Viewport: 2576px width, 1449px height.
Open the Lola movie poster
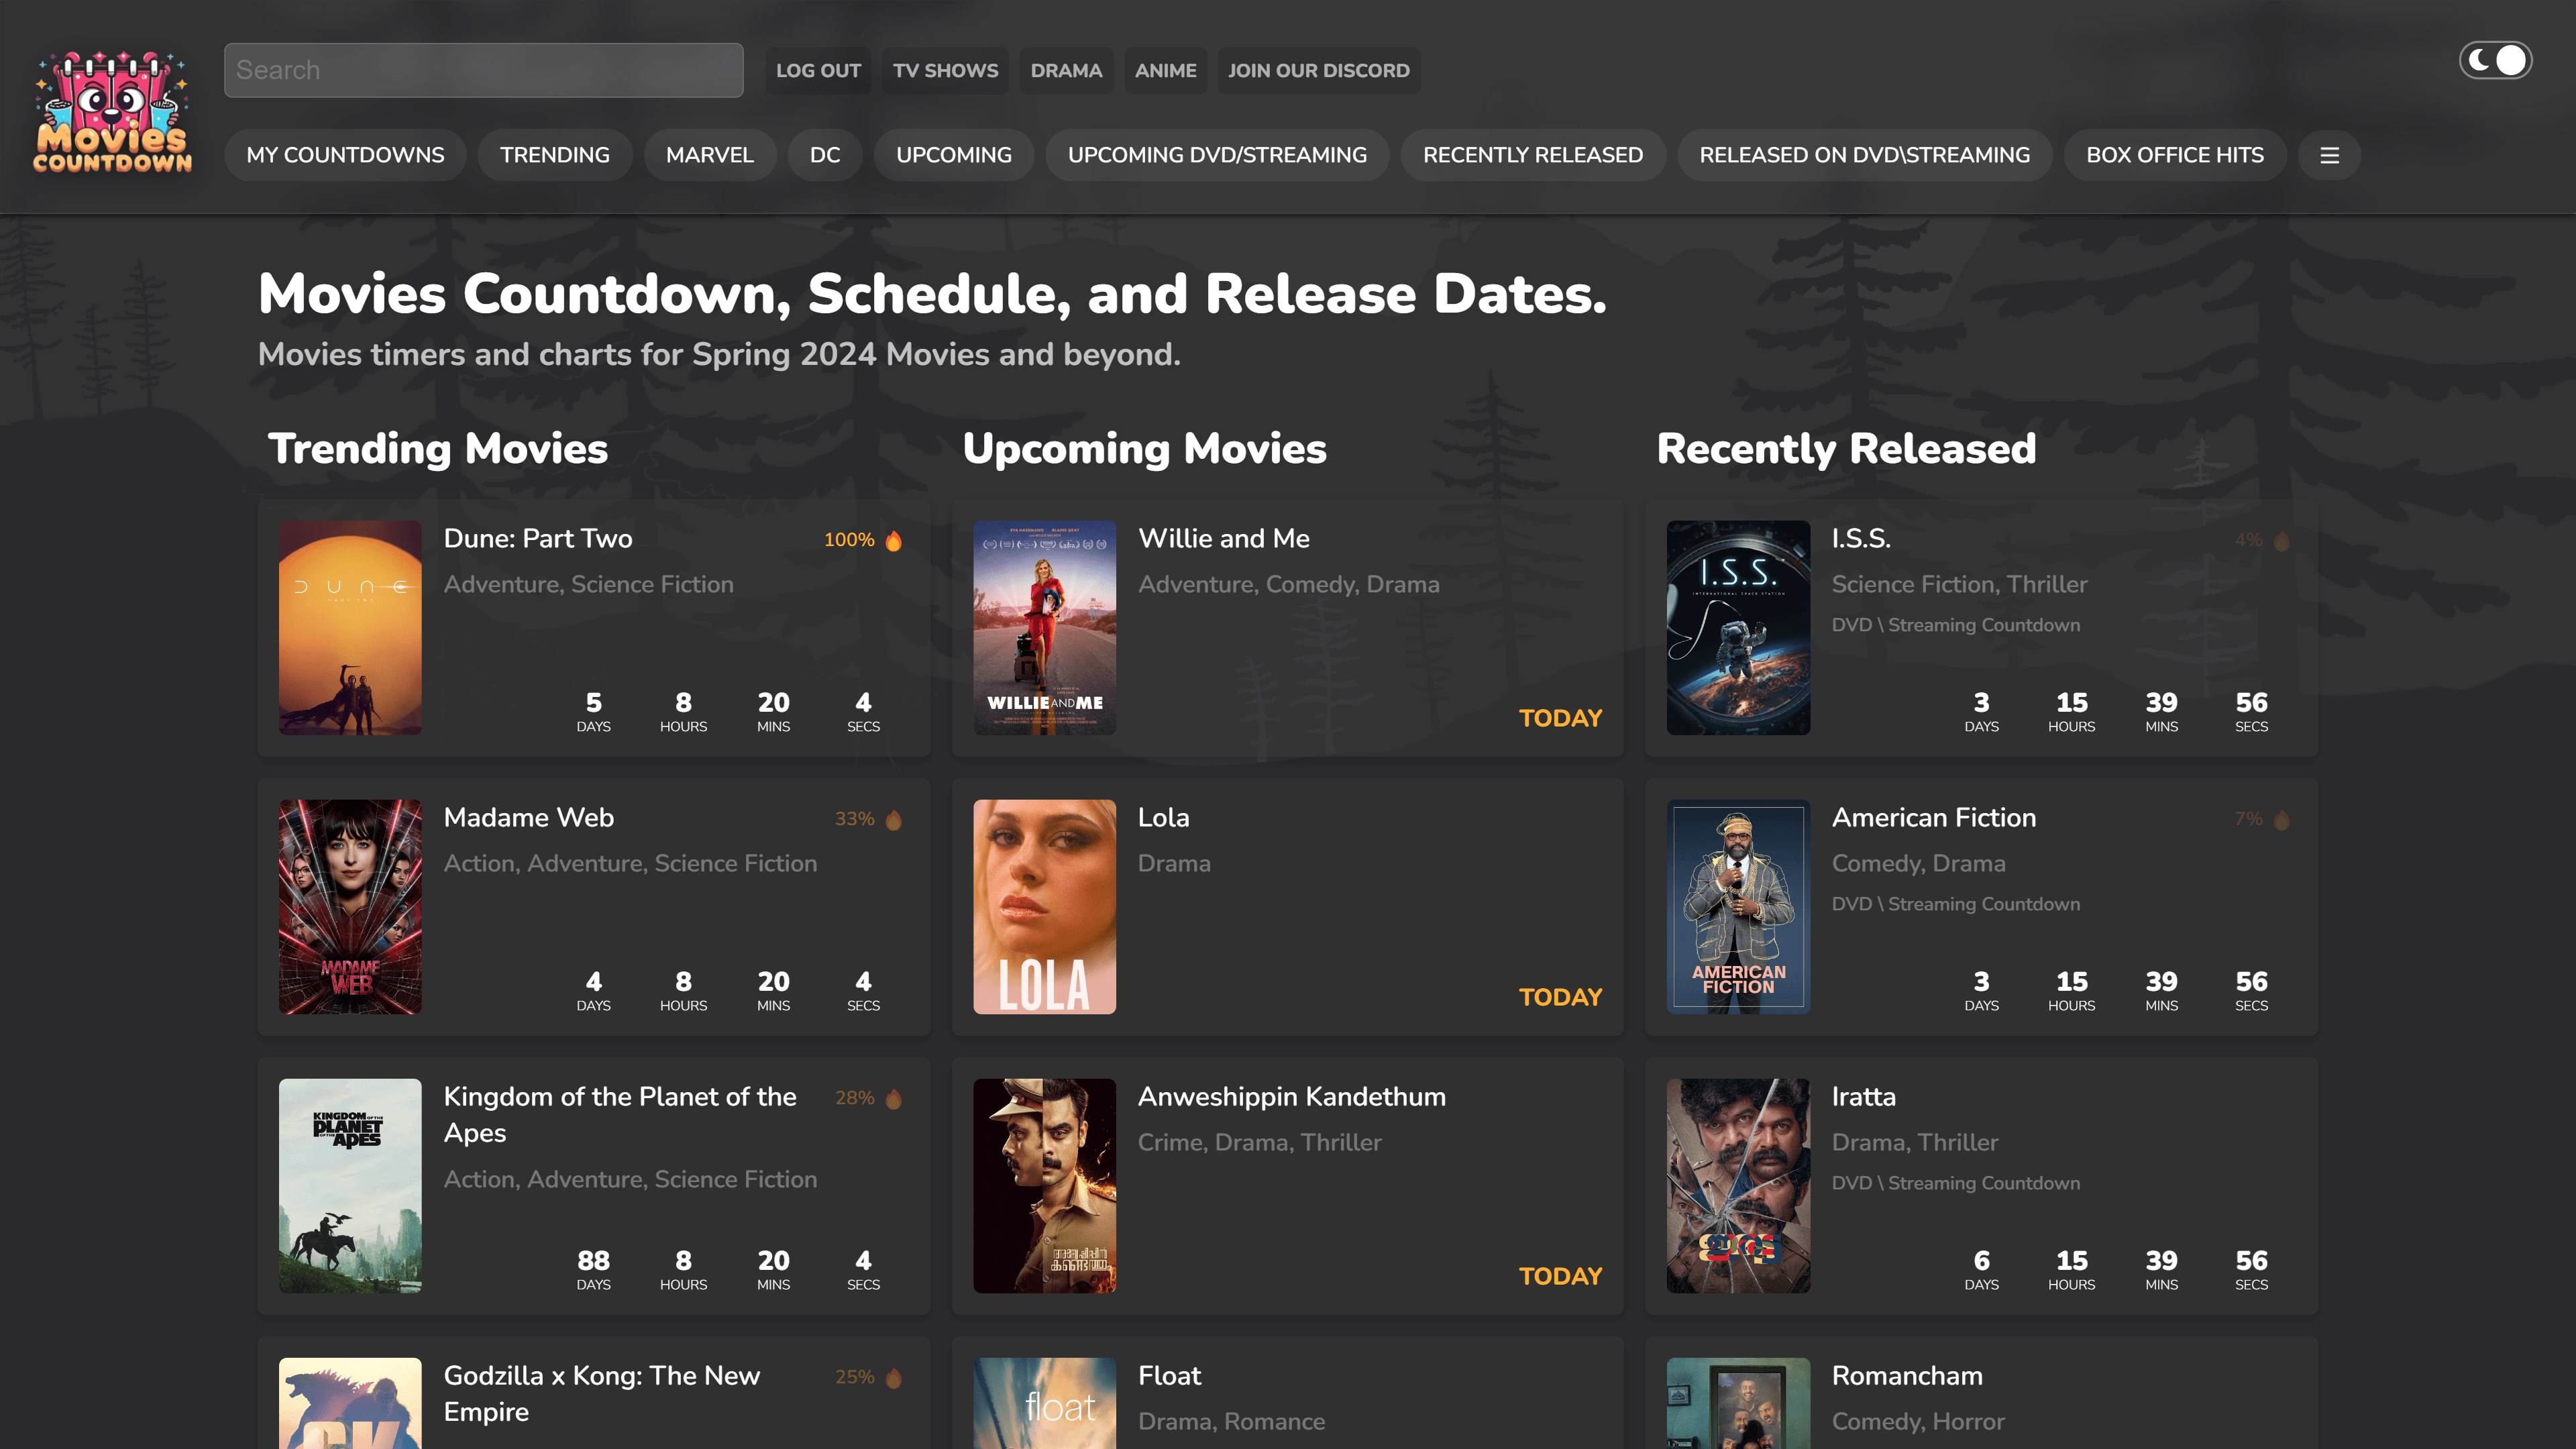click(1044, 906)
